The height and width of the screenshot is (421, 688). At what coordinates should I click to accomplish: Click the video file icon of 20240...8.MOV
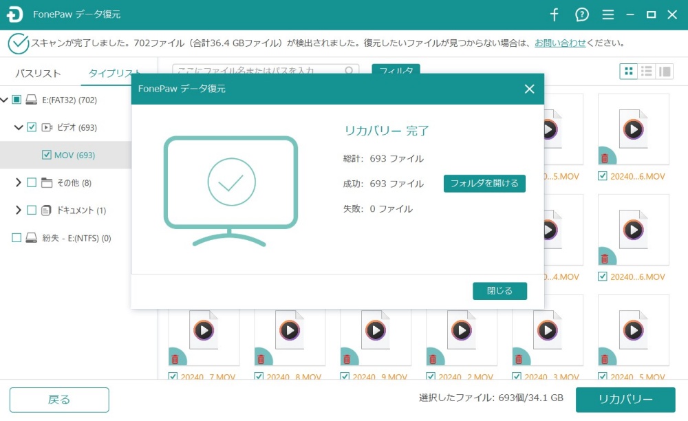pos(290,330)
